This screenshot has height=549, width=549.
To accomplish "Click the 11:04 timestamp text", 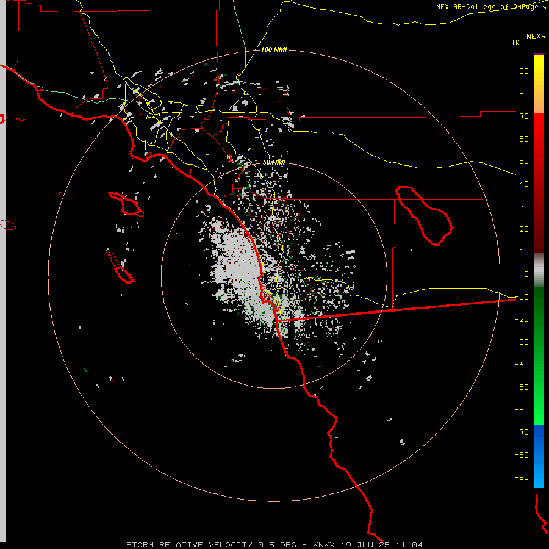I will click(409, 545).
